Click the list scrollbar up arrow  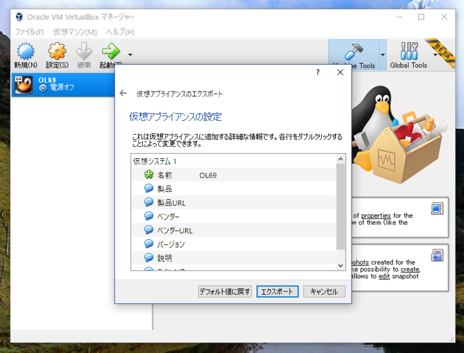pyautogui.click(x=340, y=159)
